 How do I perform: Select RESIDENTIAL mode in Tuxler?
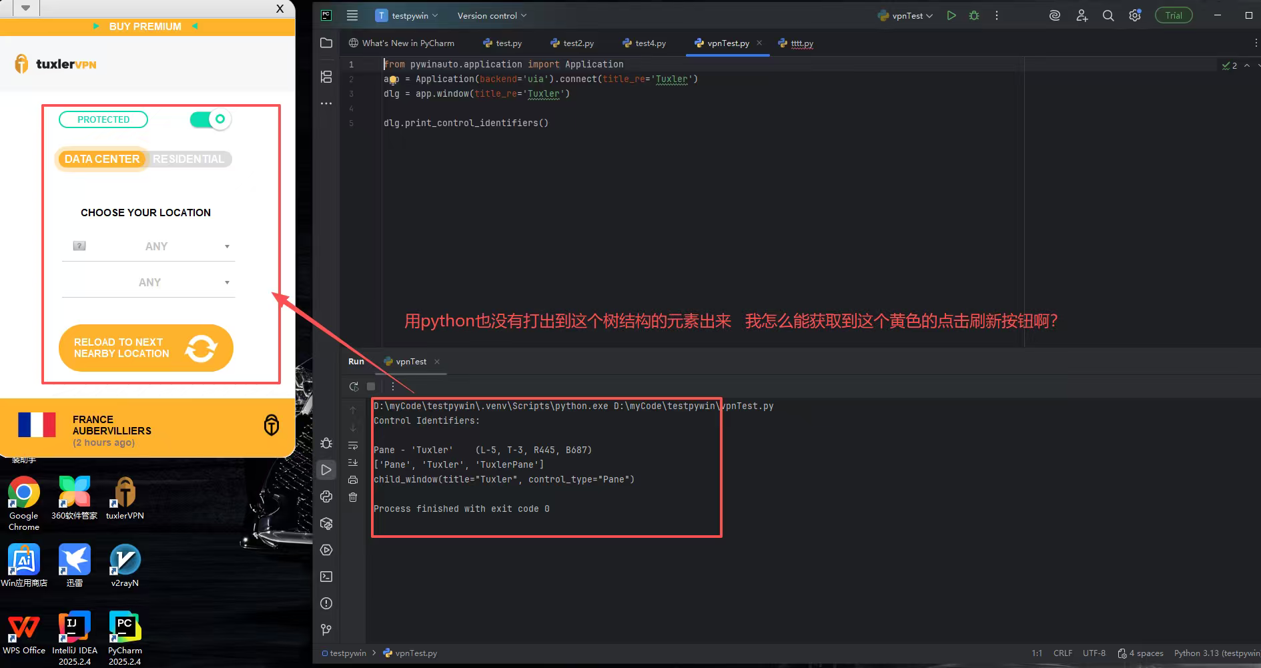(x=188, y=159)
